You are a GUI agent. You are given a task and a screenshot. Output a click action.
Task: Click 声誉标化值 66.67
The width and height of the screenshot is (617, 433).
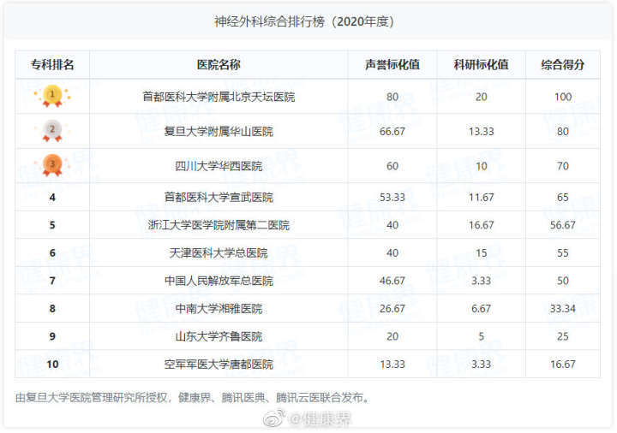pos(392,131)
